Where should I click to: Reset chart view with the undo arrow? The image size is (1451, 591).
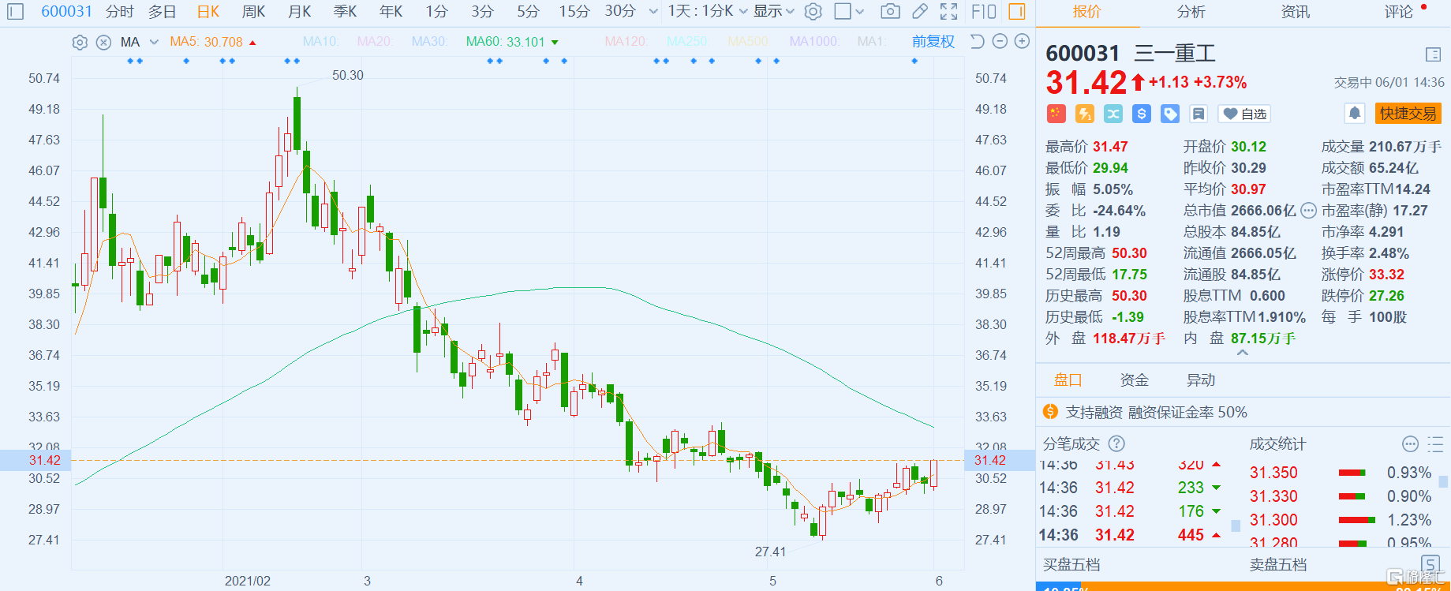[x=977, y=41]
